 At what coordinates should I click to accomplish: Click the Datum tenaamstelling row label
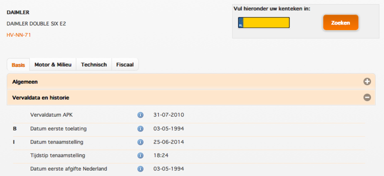(x=57, y=142)
